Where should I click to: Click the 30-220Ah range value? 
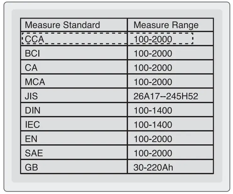pyautogui.click(x=153, y=167)
